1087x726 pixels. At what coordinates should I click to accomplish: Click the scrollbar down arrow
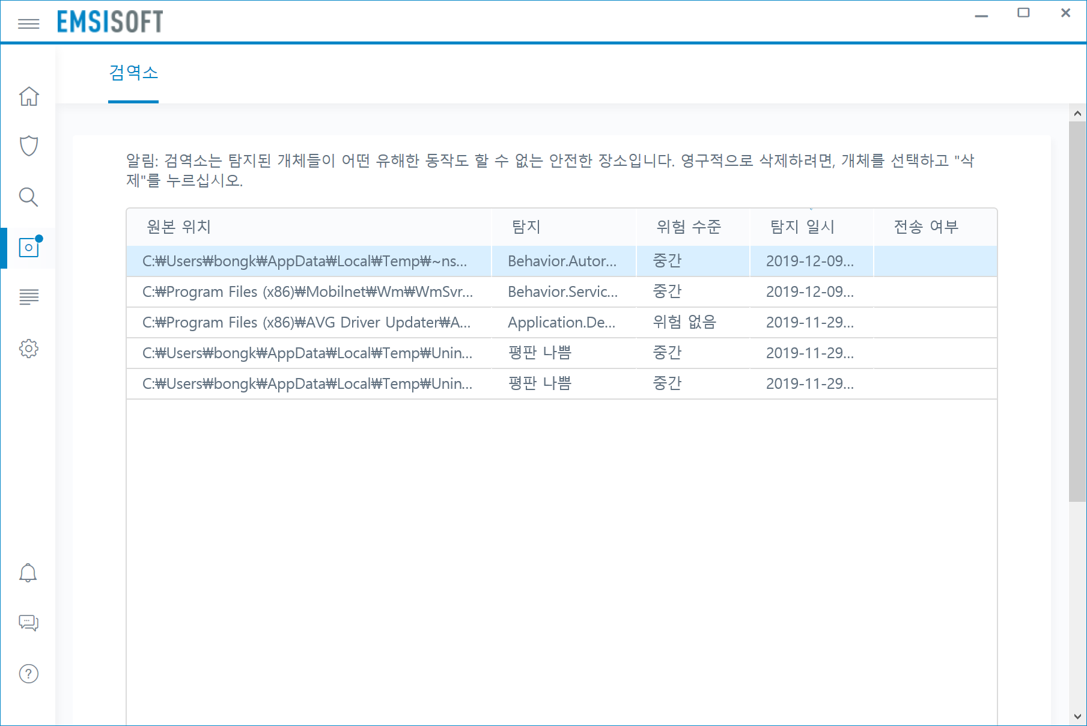1077,716
